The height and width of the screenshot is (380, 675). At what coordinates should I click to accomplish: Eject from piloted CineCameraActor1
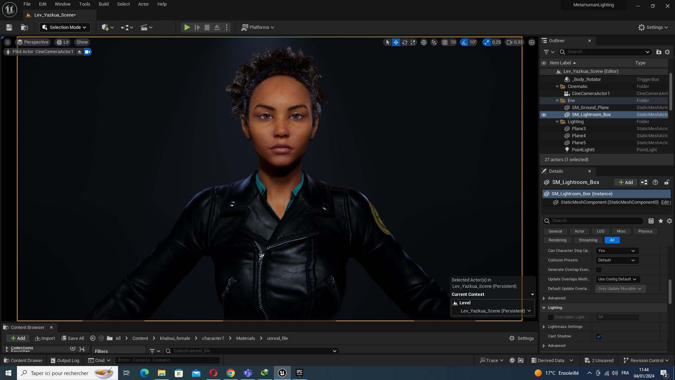(79, 52)
